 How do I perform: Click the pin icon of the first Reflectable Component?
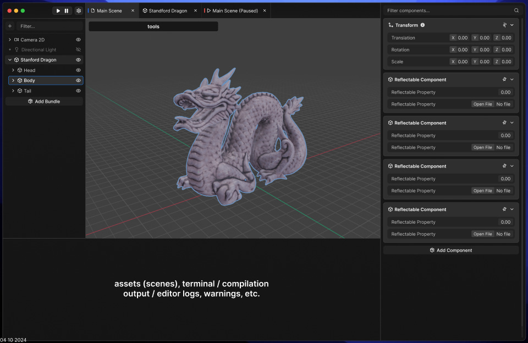504,80
